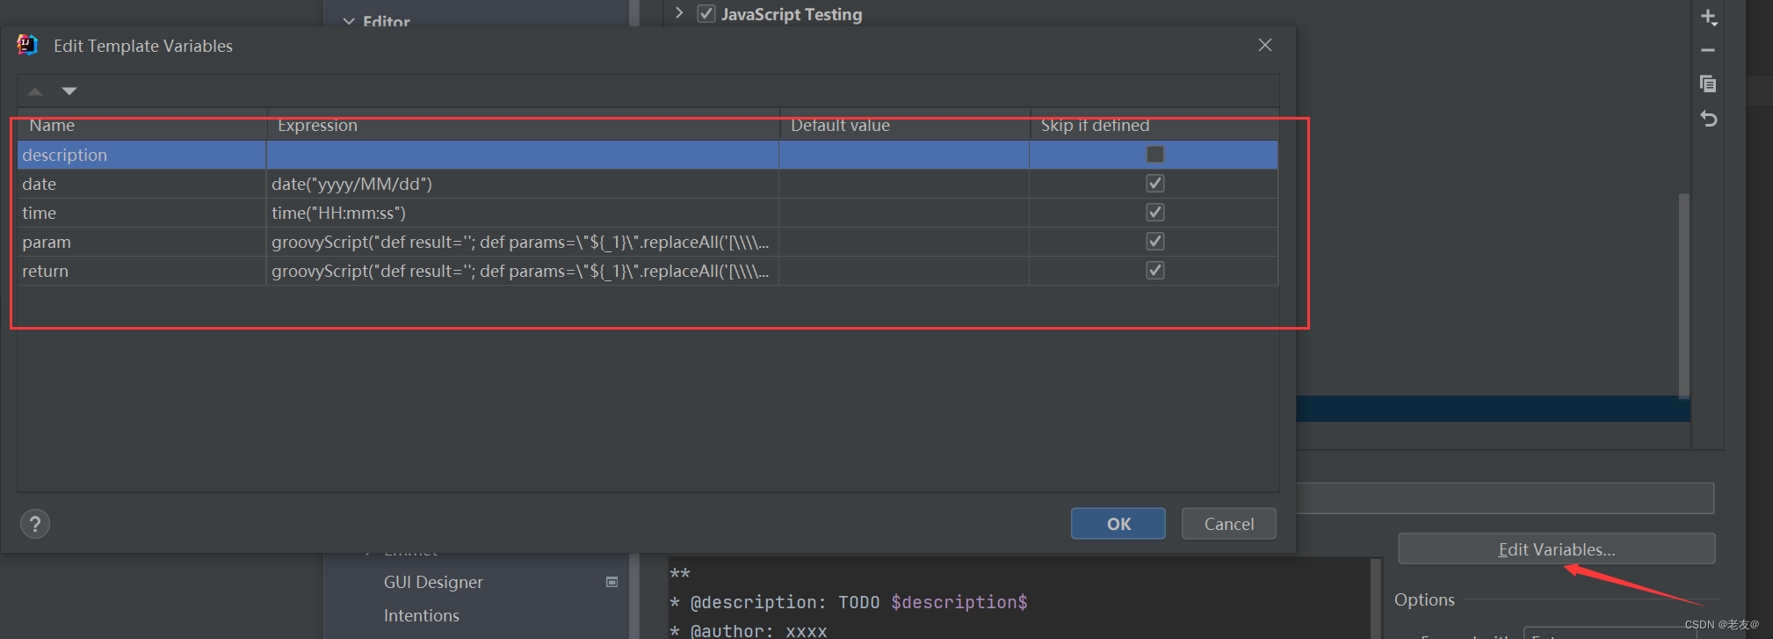Open help with the question mark icon

pos(35,525)
